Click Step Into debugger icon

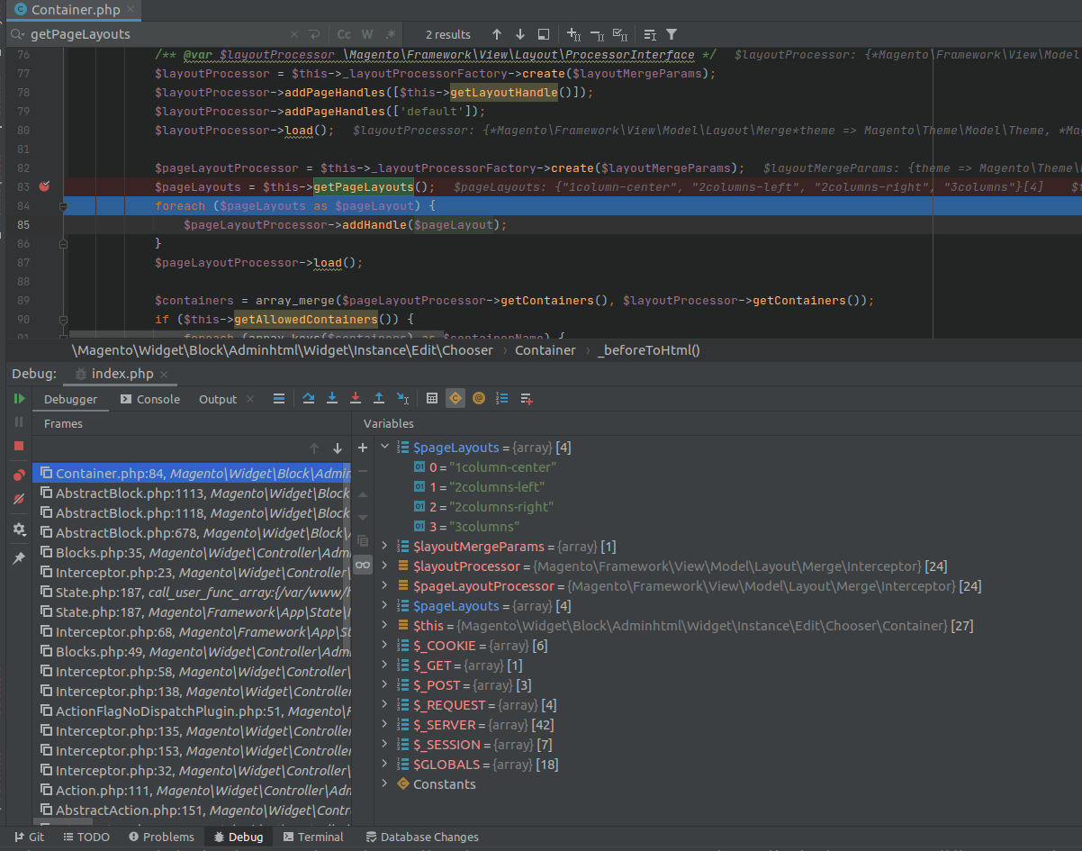(332, 398)
